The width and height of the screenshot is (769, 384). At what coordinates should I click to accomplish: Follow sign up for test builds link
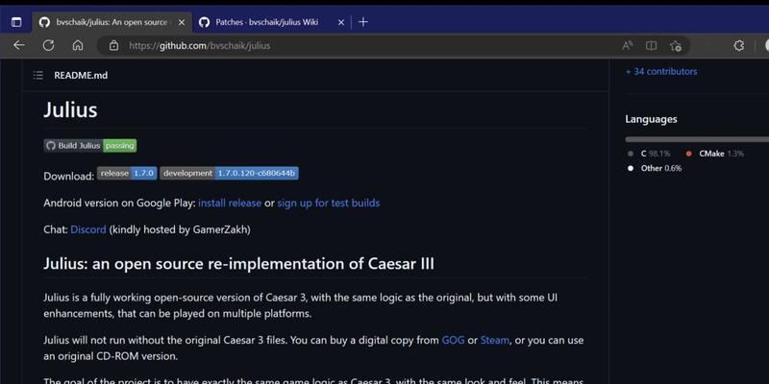329,203
